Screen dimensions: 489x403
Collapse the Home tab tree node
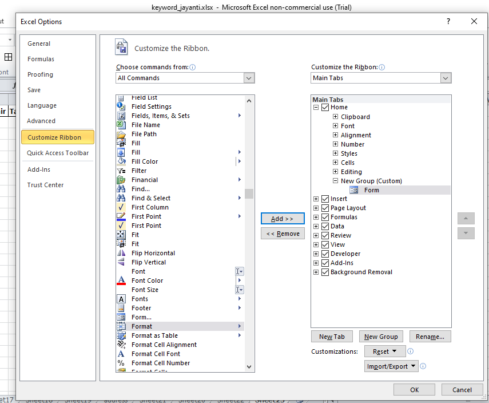click(316, 108)
